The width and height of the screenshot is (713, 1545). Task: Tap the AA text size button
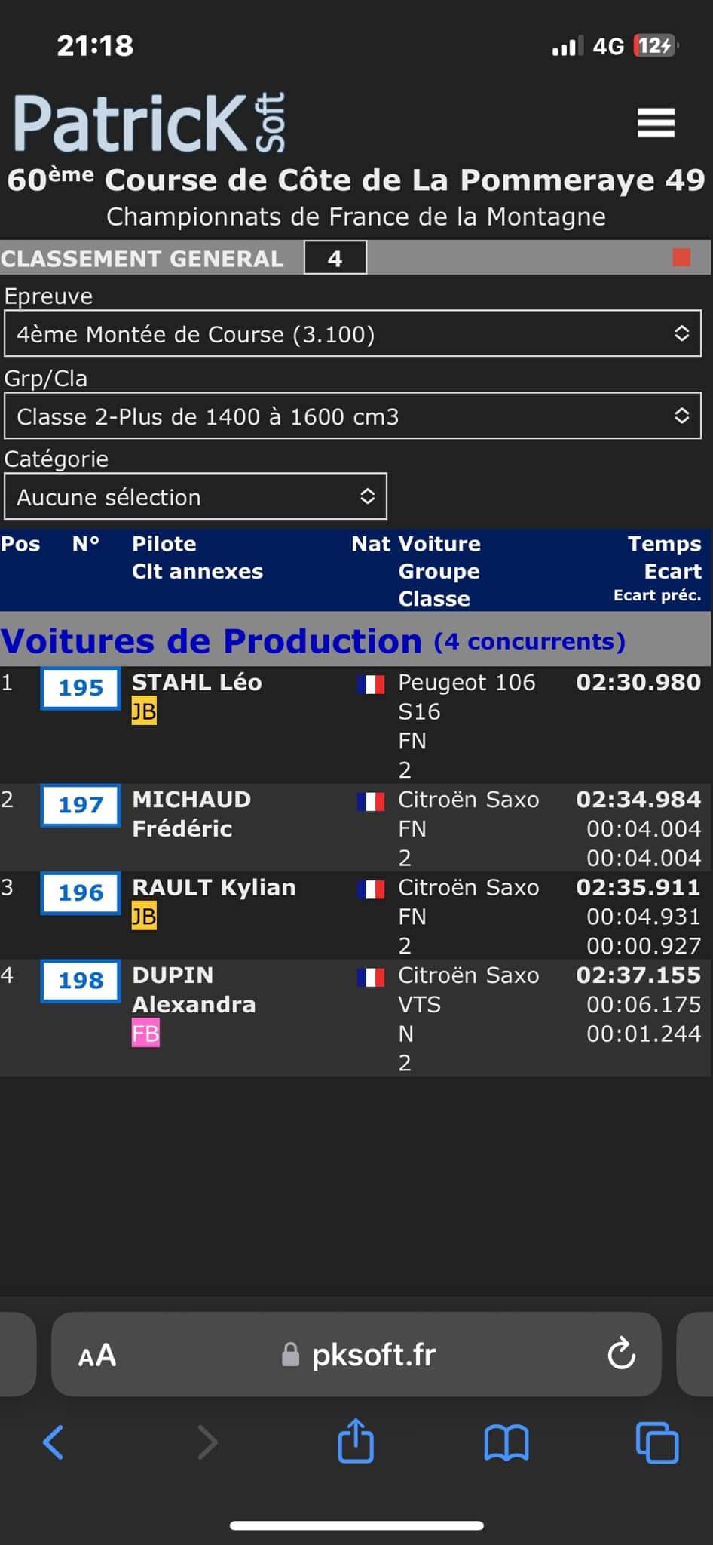(97, 1356)
